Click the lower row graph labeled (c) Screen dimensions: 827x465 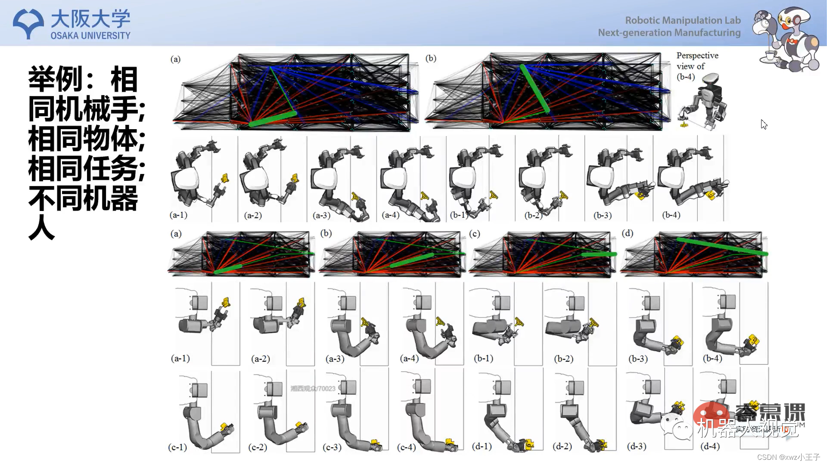(x=543, y=254)
